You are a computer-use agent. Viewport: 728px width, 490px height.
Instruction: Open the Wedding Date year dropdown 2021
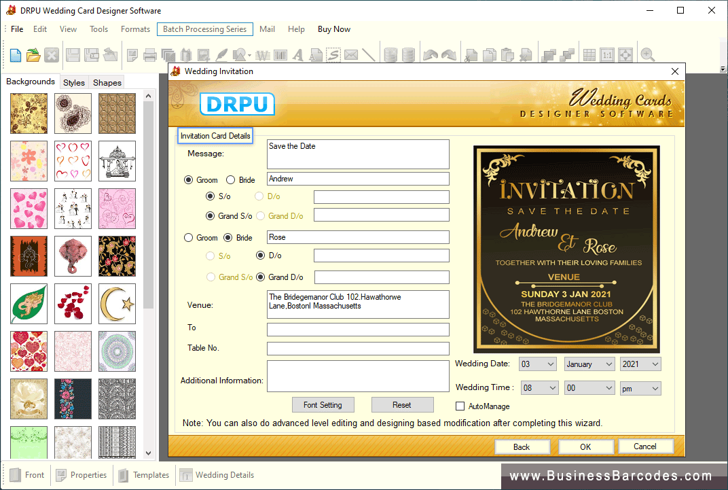[640, 364]
